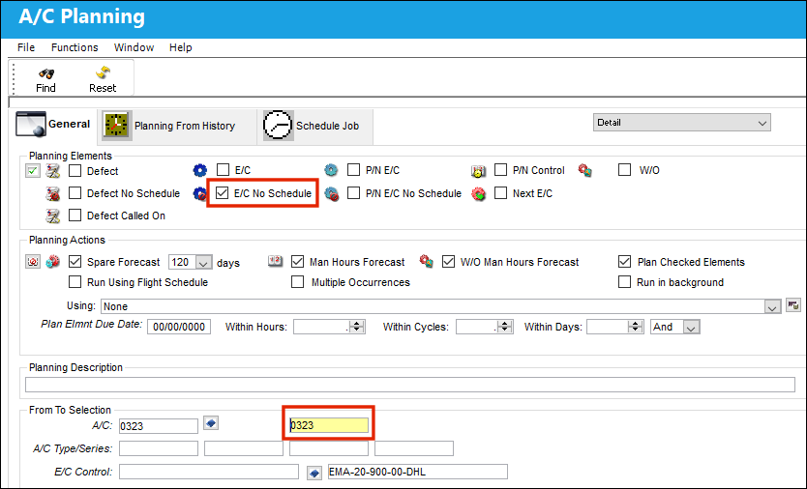
Task: Click the Within Days spinner arrows
Action: click(x=636, y=327)
